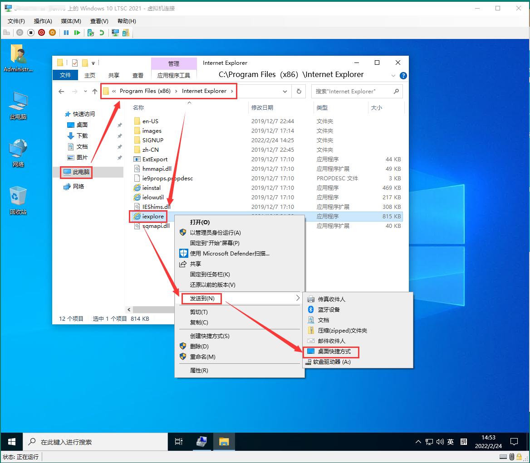Click the Internet Explorer search box
The height and width of the screenshot is (463, 530).
pos(352,91)
